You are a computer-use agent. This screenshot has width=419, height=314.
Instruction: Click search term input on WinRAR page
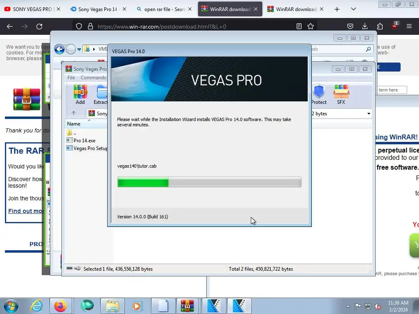(392, 90)
